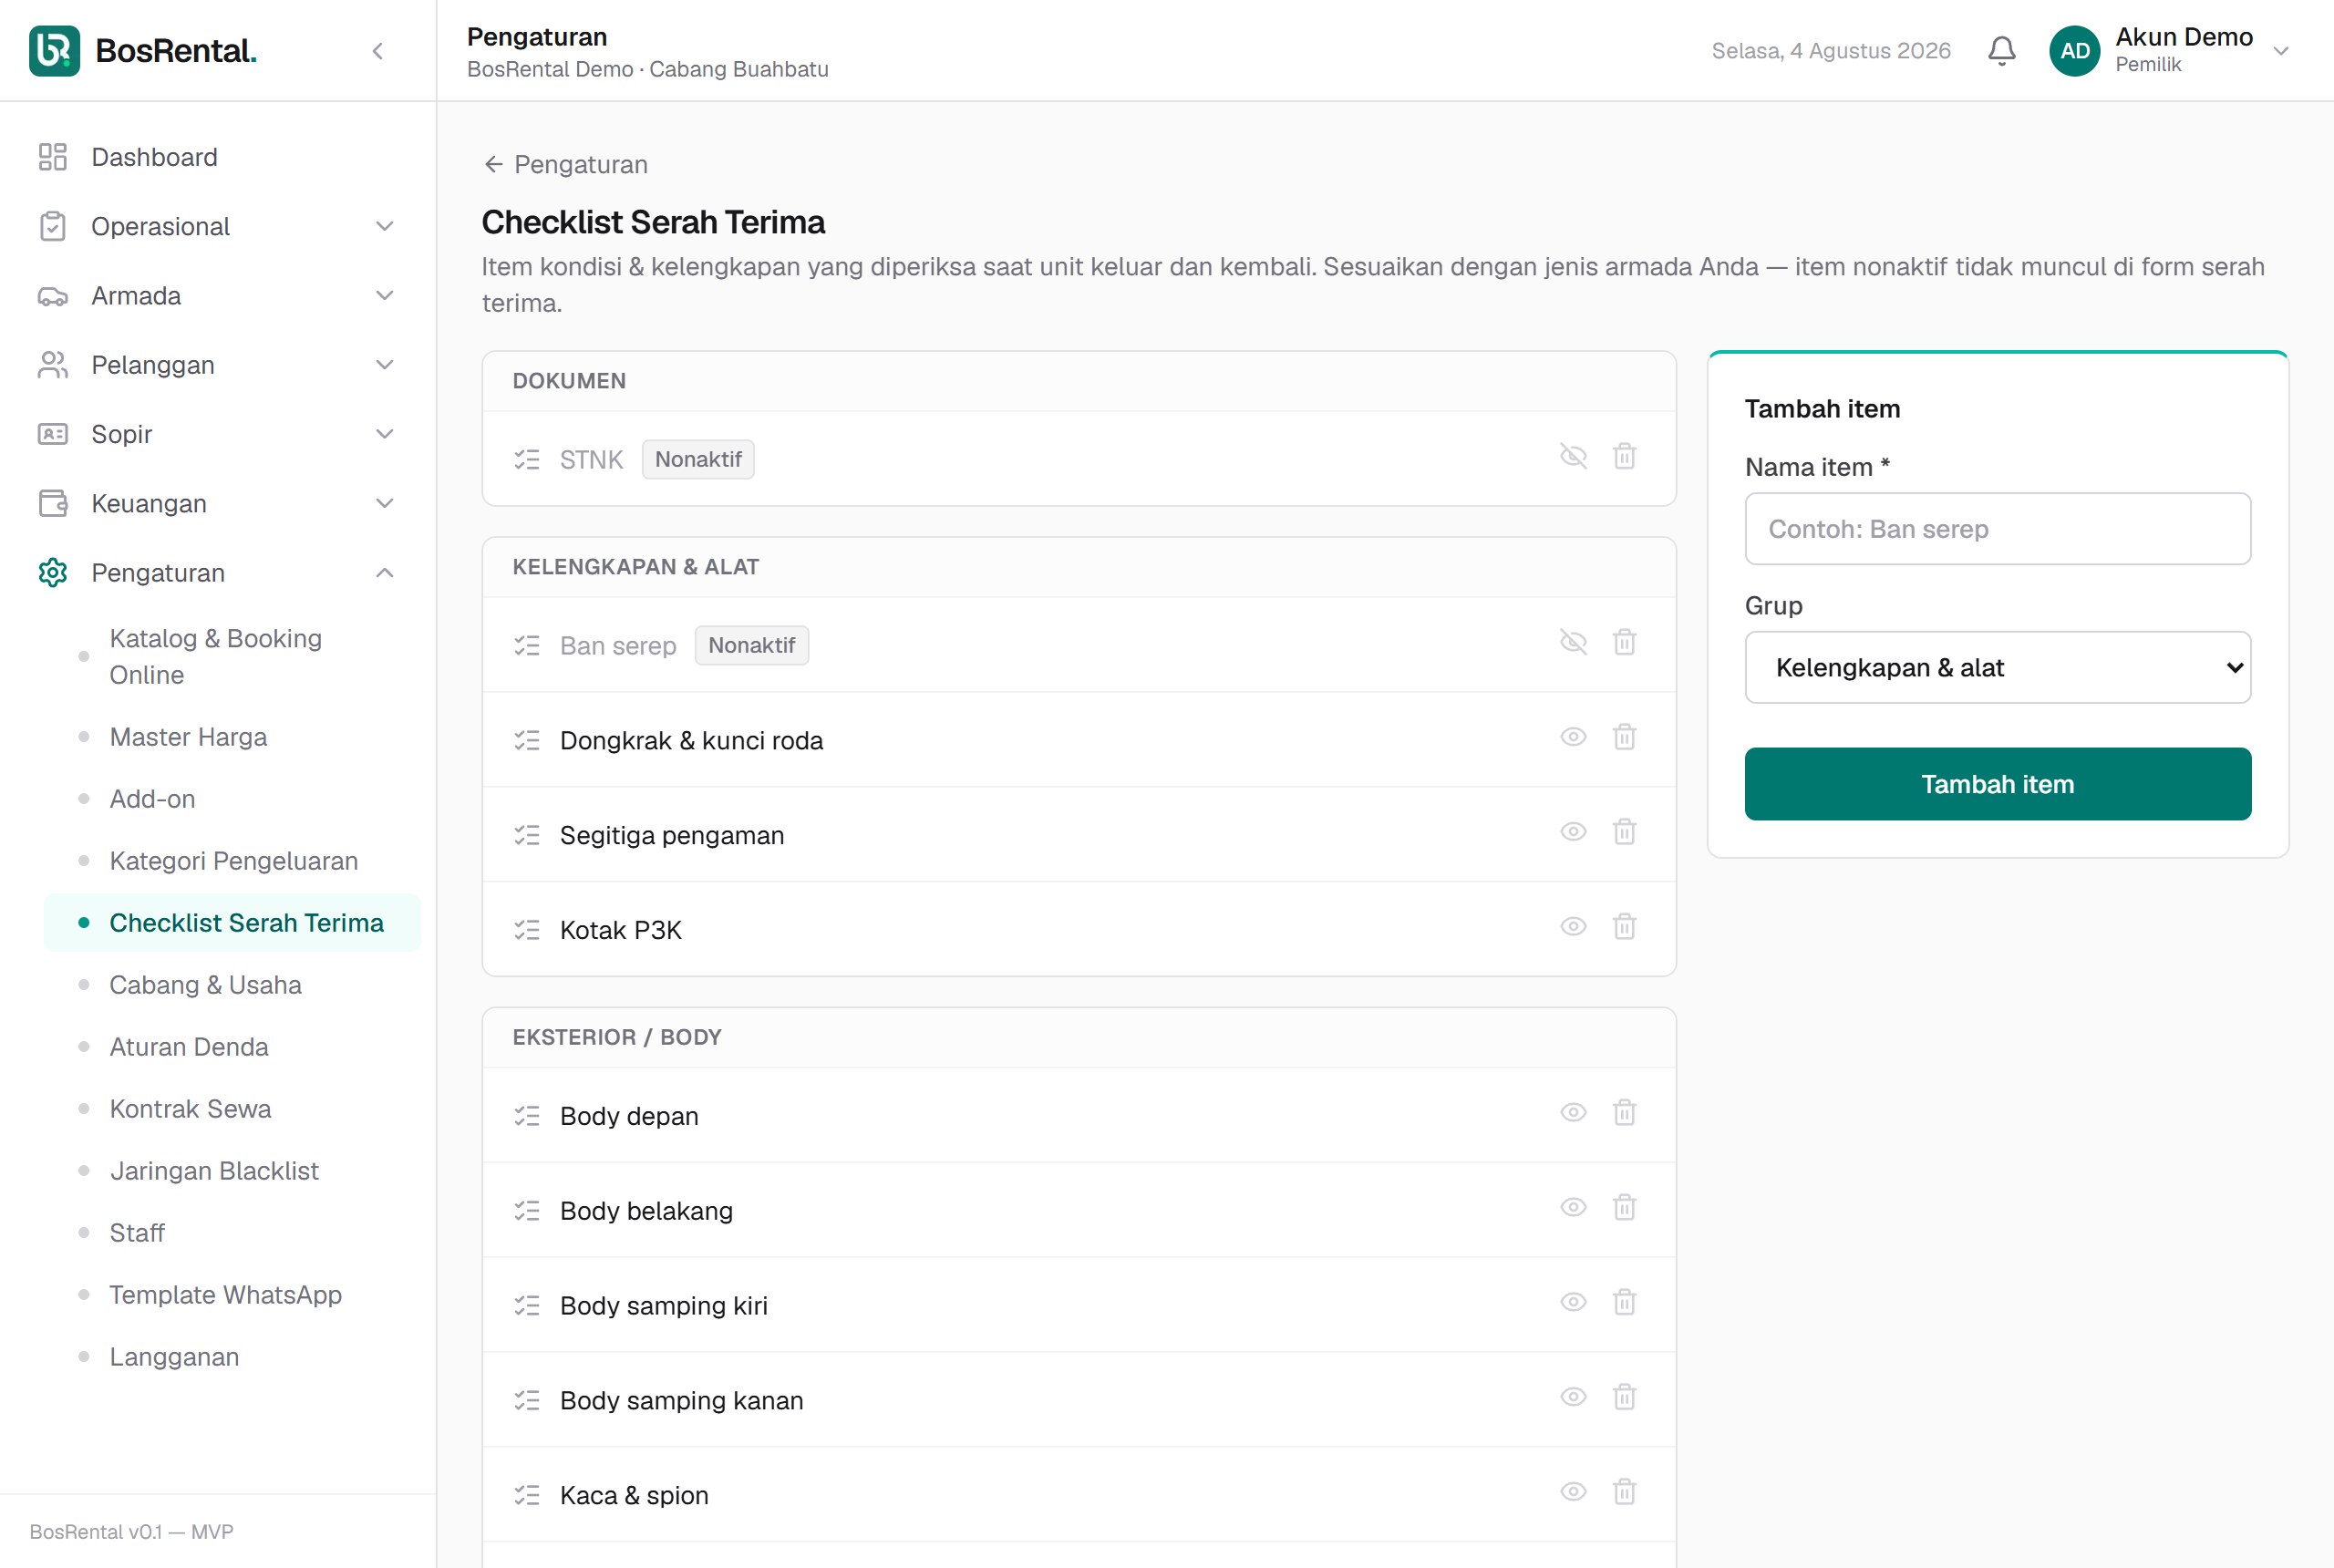Activate the STNK item via crossed-eye icon
2334x1568 pixels.
tap(1573, 457)
